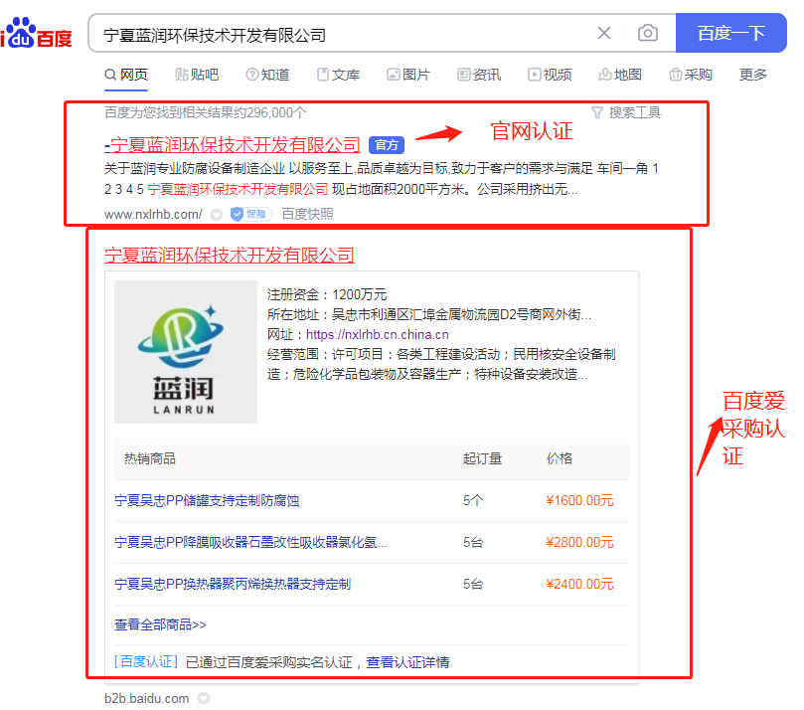Click the price ¥2400.00元

[x=579, y=584]
